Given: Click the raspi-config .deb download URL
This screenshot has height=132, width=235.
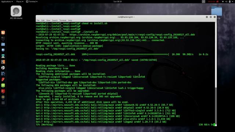Looking at the screenshot, I should [x=132, y=35].
